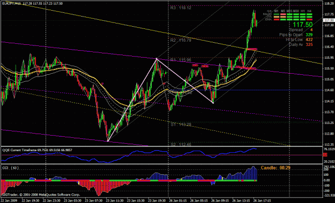335x203 pixels.
Task: Click the 0.00 CCI scale value
Action: coord(327,180)
